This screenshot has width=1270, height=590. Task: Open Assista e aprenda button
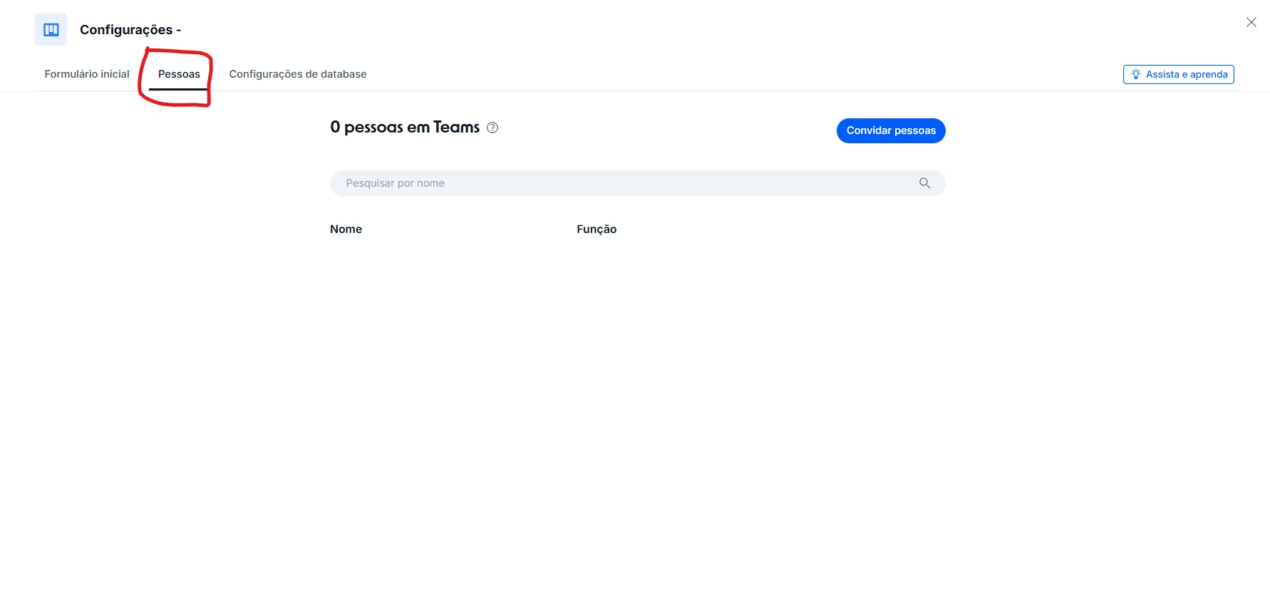tap(1179, 74)
